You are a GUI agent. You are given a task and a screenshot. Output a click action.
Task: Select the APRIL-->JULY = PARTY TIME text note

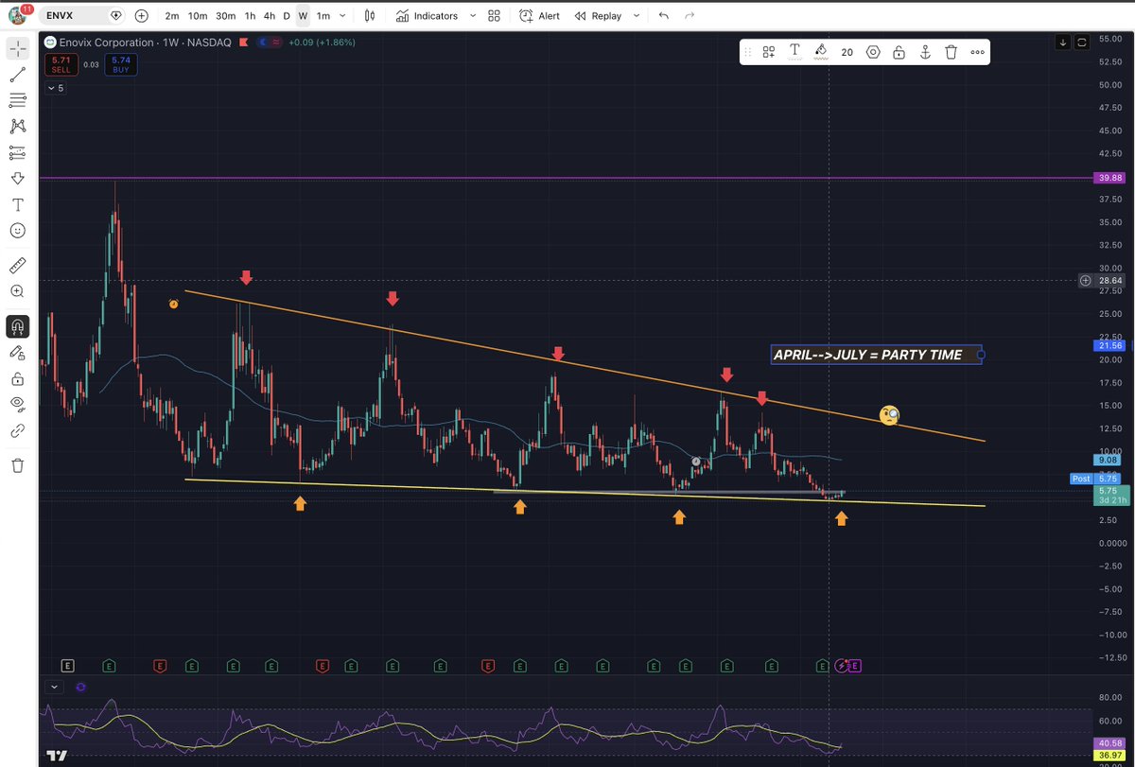coord(876,355)
